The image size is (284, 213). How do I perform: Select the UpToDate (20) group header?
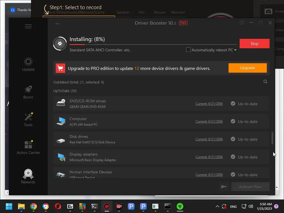(x=65, y=91)
